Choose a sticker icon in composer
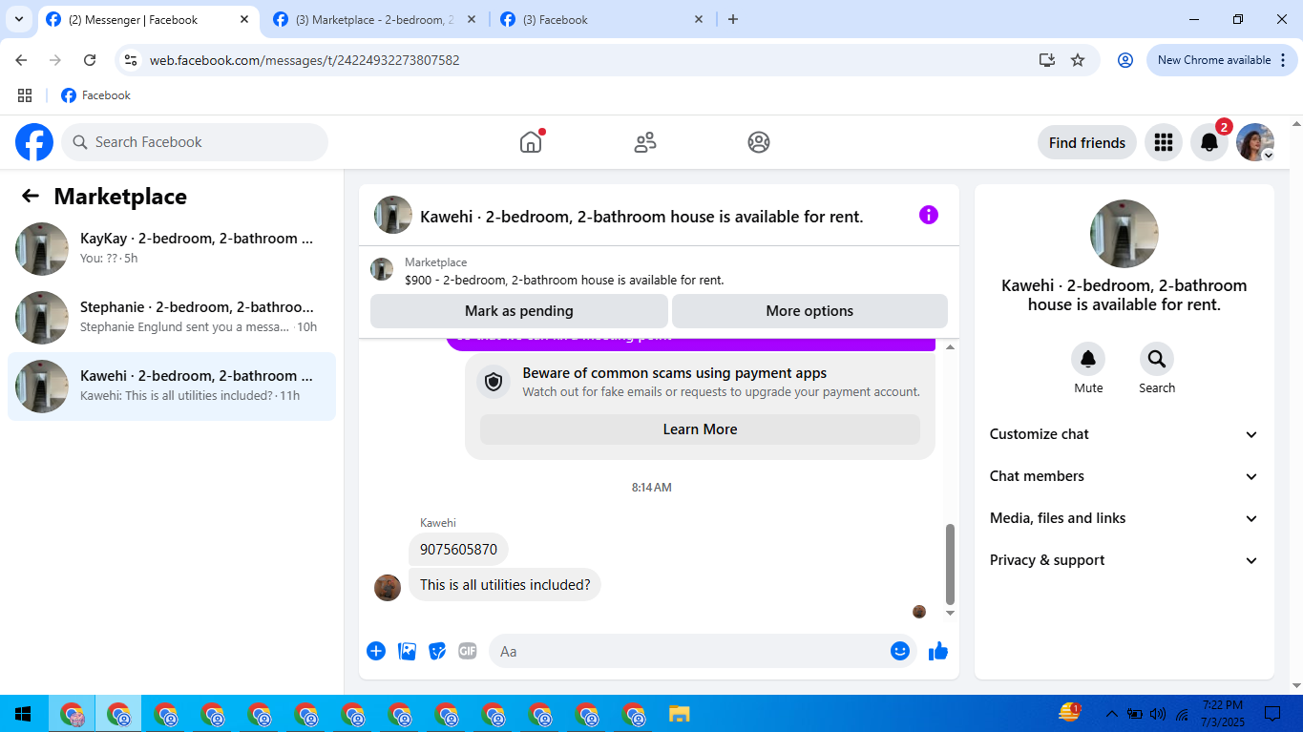1303x732 pixels. click(437, 651)
